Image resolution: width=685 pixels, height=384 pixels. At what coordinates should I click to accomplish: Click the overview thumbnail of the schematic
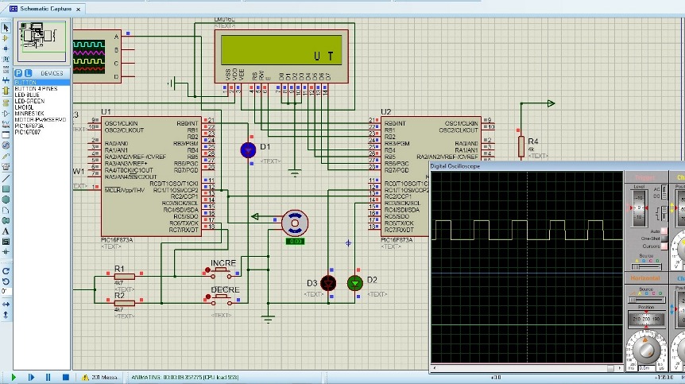[x=41, y=42]
